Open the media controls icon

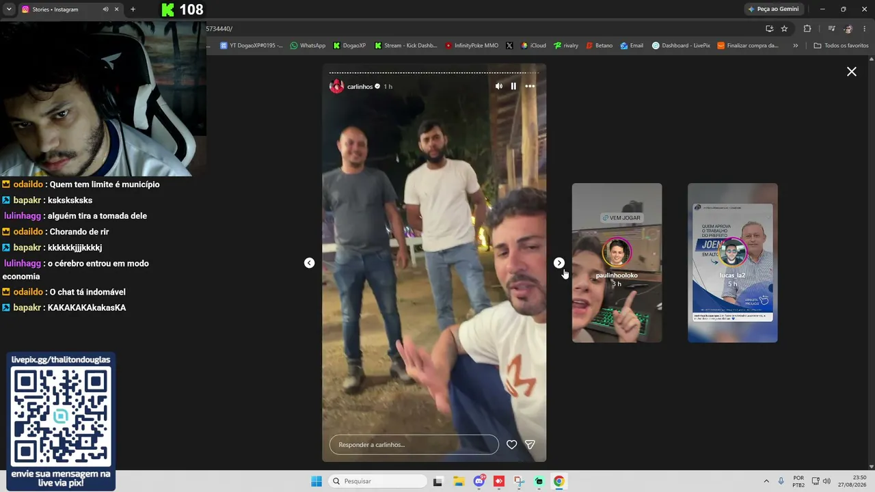(x=831, y=29)
